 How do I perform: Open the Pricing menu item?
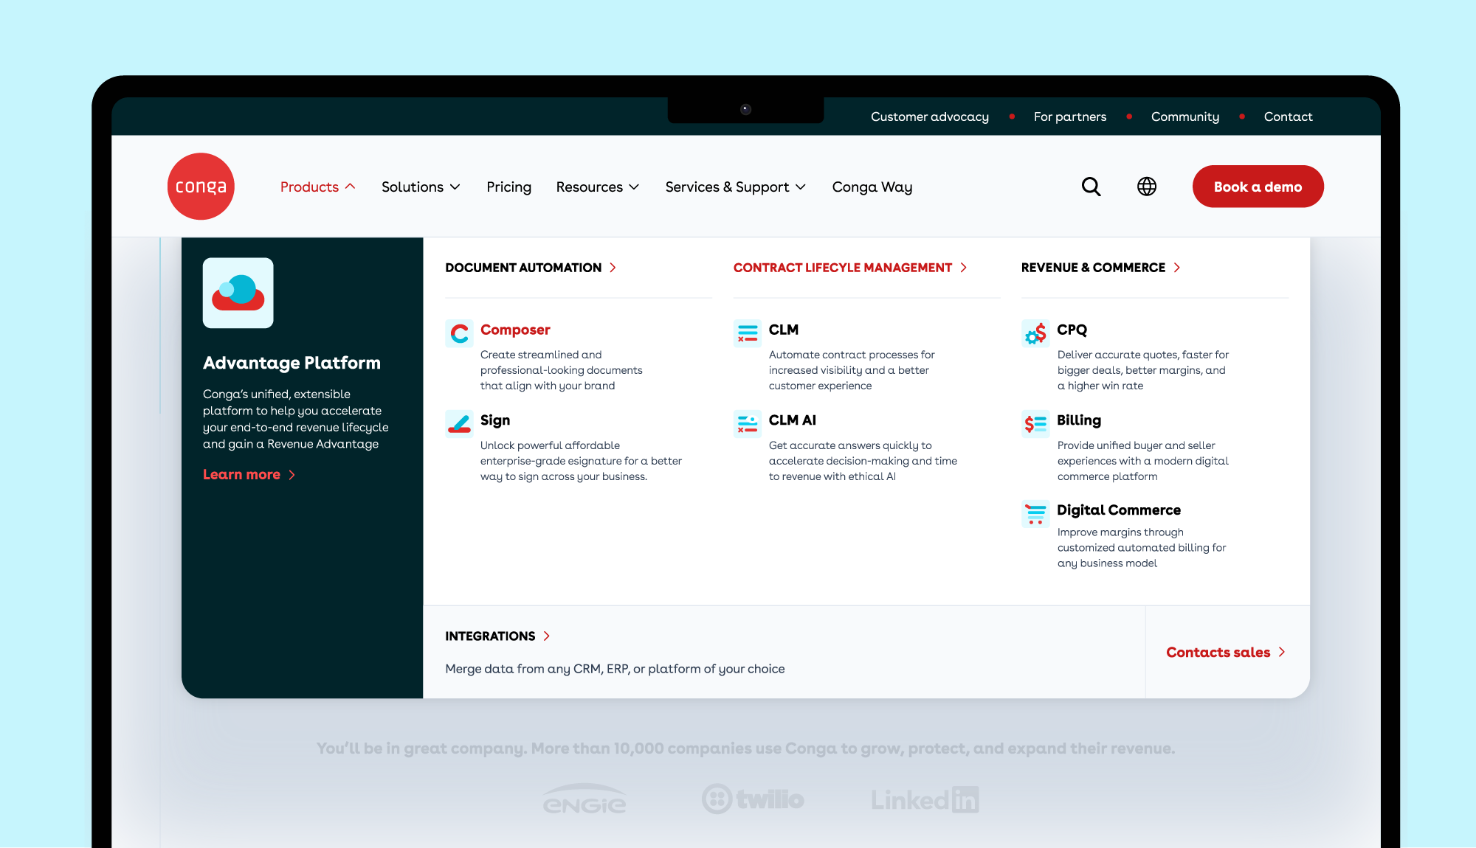coord(508,187)
